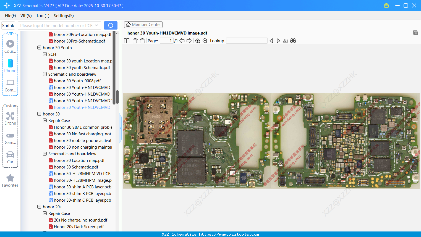The height and width of the screenshot is (237, 421).
Task: Collapse Schematic and boardview under honor 30
Action: [45, 154]
